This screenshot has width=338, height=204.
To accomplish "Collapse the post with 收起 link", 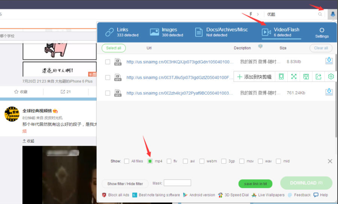I will coord(29,141).
